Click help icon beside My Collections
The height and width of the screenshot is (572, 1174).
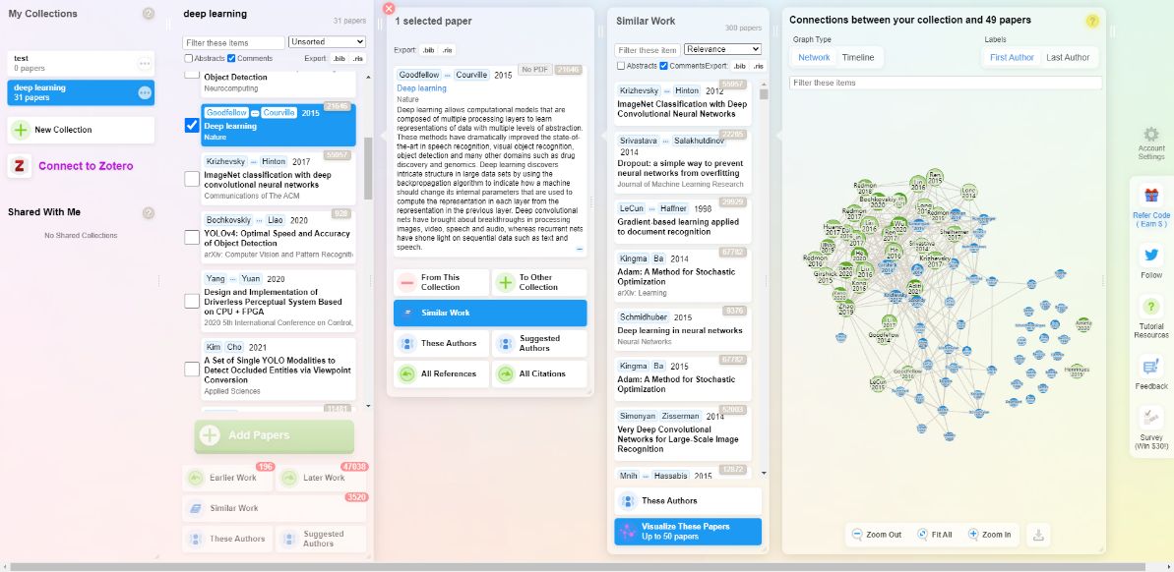pyautogui.click(x=149, y=14)
